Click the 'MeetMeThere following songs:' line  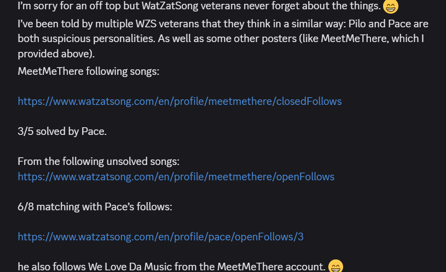(x=88, y=71)
